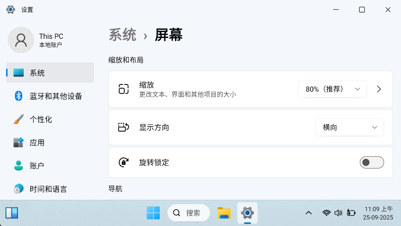The image size is (401, 226).
Task: Click the battery tray icon
Action: point(351,213)
